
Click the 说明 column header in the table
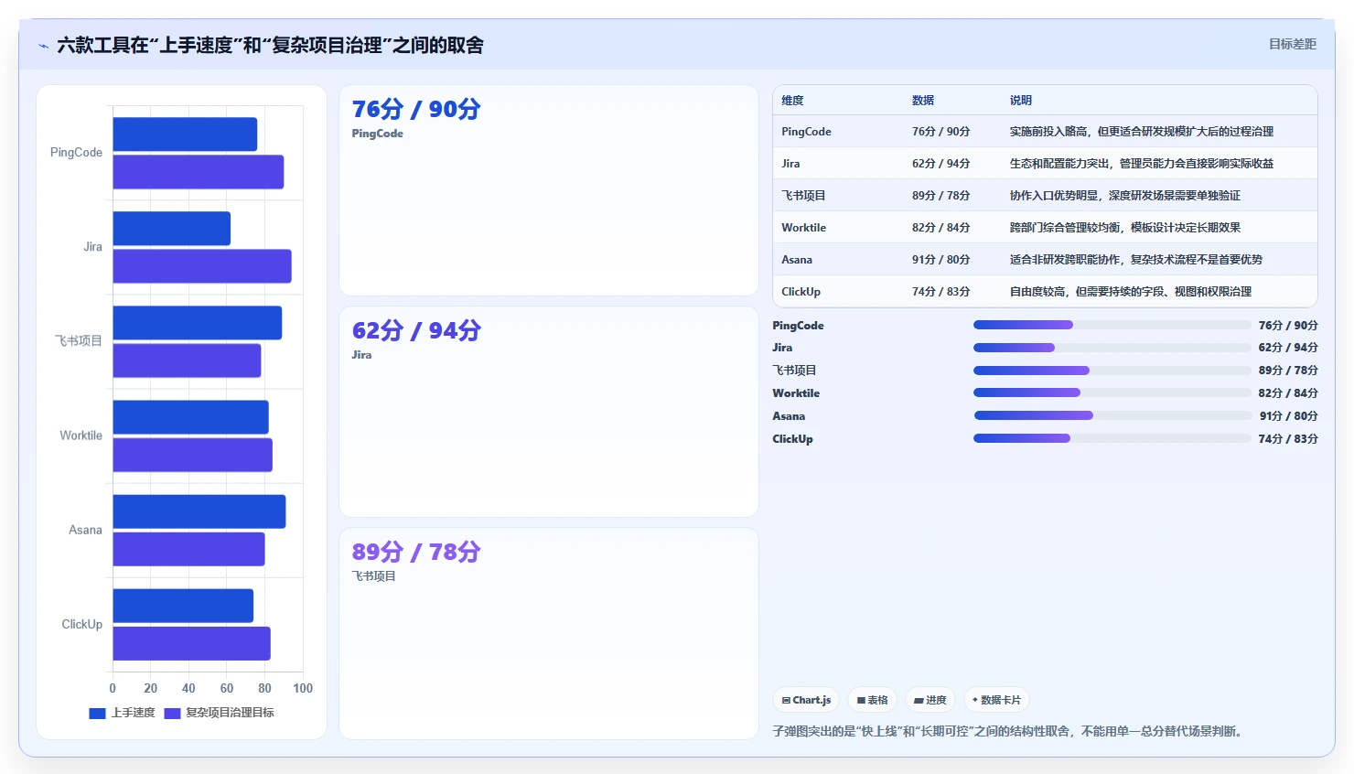coord(1021,101)
